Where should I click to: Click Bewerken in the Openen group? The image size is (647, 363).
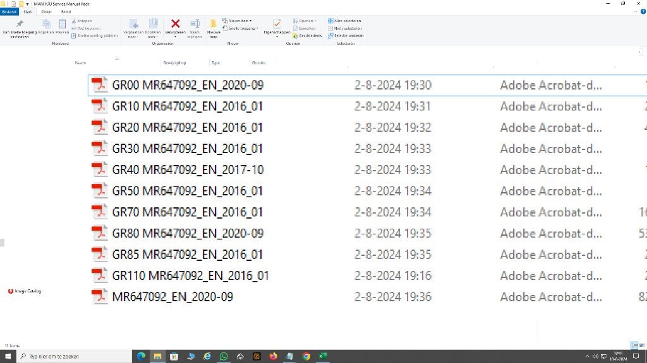(305, 28)
